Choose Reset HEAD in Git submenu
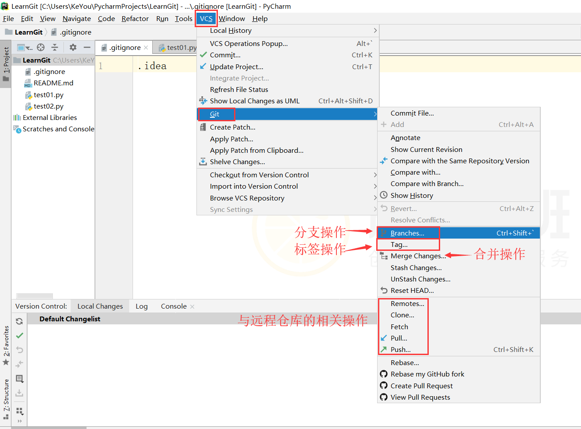The width and height of the screenshot is (581, 429). (459, 291)
